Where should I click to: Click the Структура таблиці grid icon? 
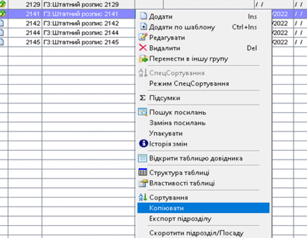point(143,173)
